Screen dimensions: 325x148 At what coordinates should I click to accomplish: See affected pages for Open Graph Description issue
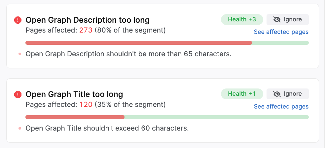[x=281, y=32]
